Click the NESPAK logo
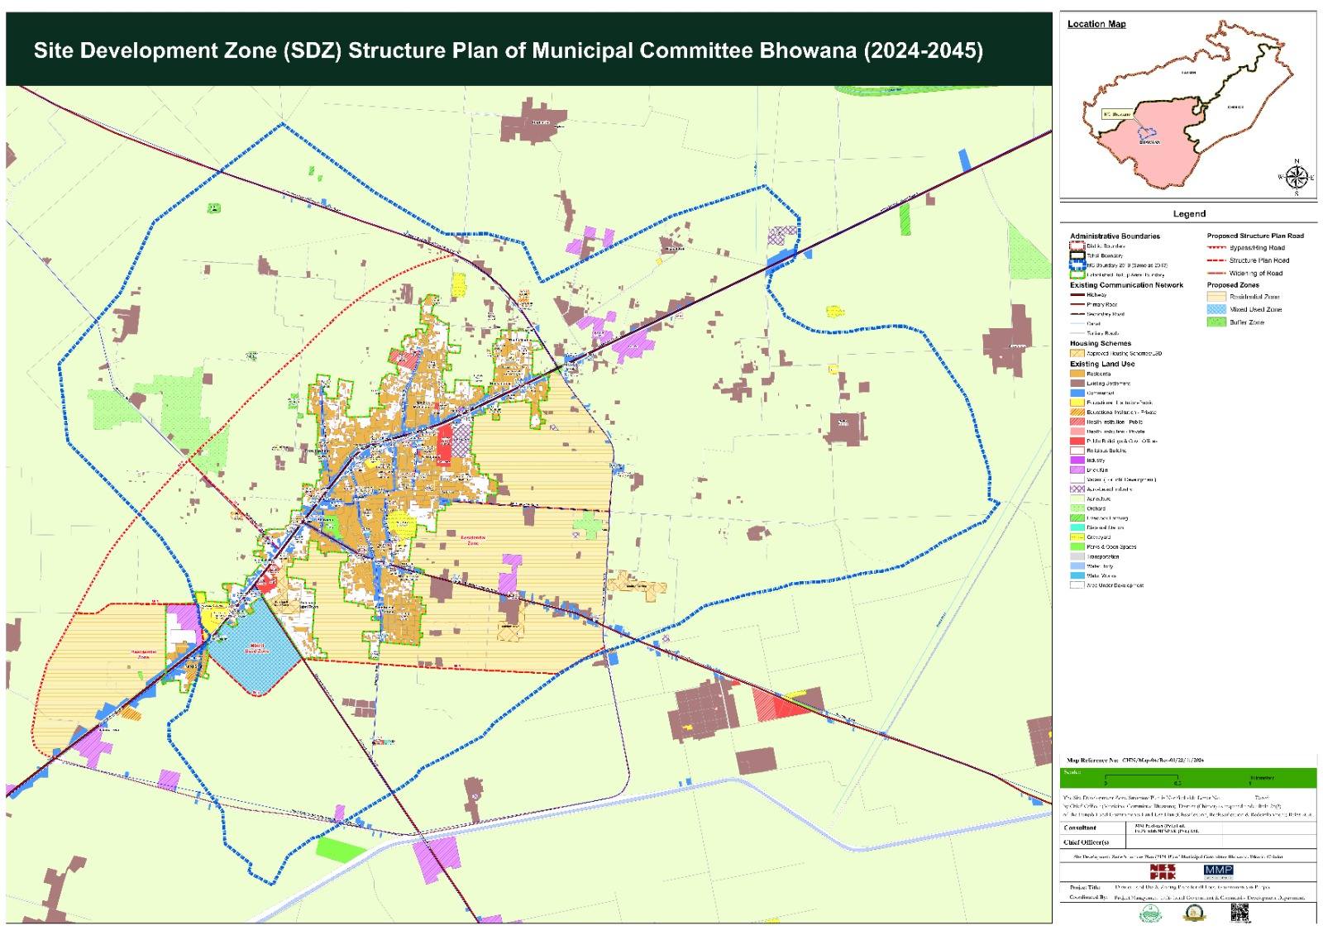The width and height of the screenshot is (1323, 935). 1161,871
